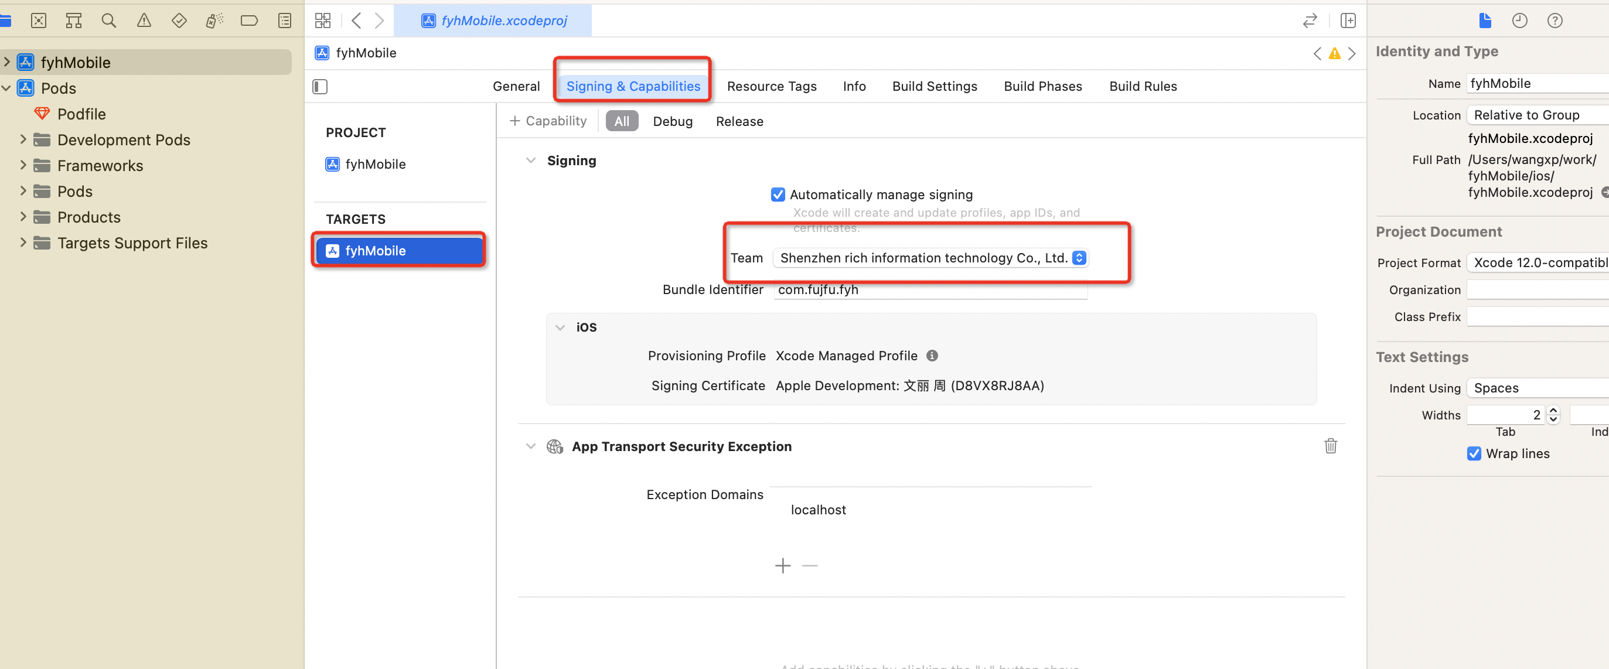Click the project Name field
The width and height of the screenshot is (1609, 669).
(1538, 83)
